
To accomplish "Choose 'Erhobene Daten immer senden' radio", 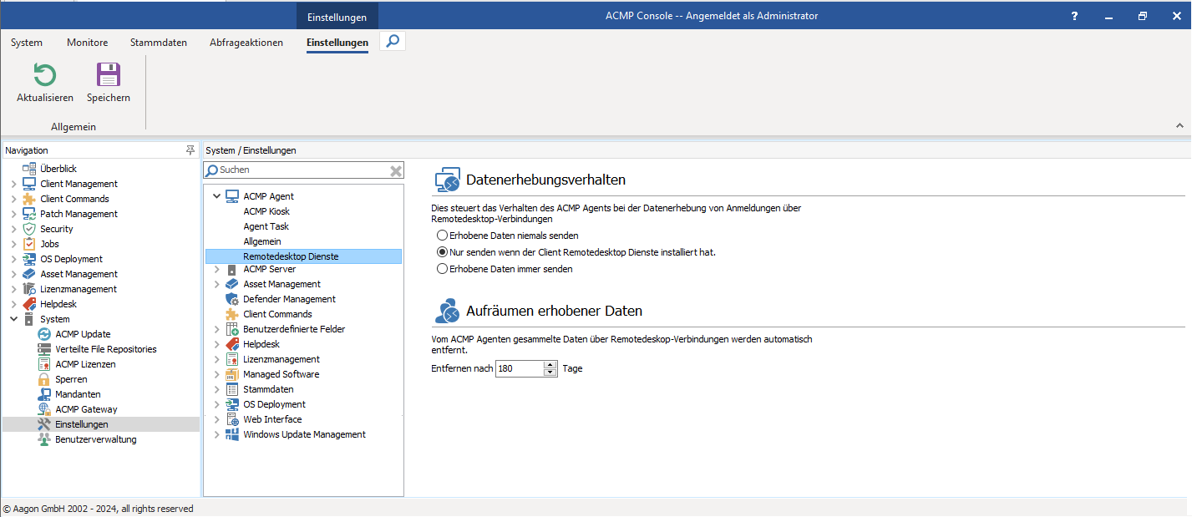I will (x=443, y=269).
